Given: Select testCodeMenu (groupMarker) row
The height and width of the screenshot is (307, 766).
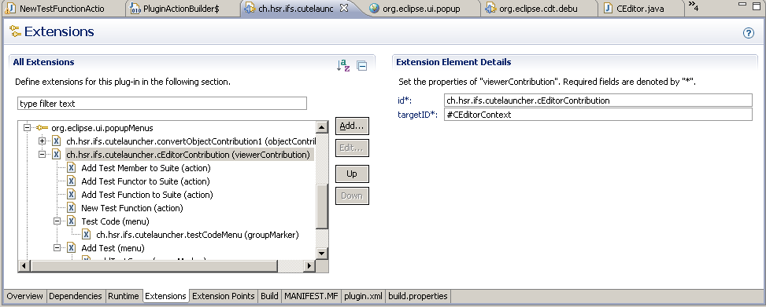Looking at the screenshot, I should tap(198, 235).
